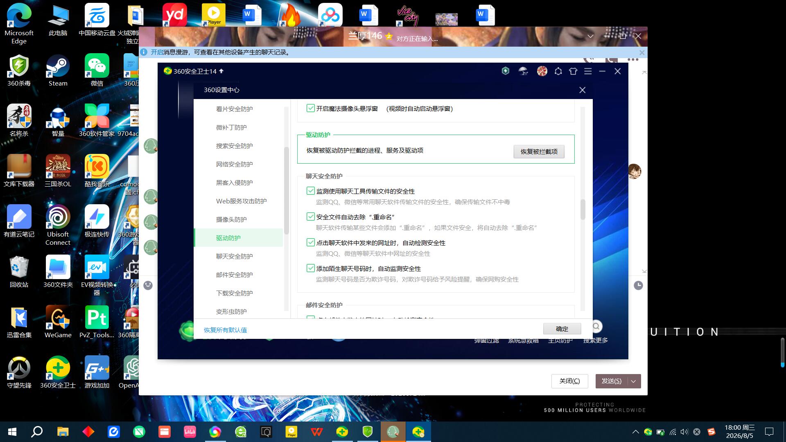Screen dimensions: 786x442
Task: Select 邮件安全防护 in settings sidebar
Action: click(x=235, y=275)
